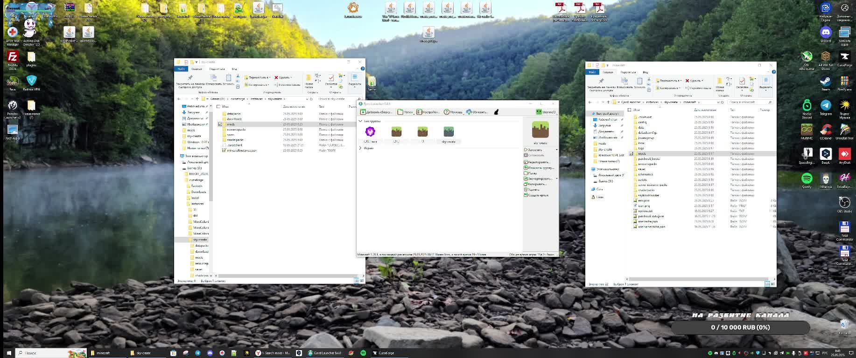This screenshot has width=856, height=358.
Task: Click Новая папка in sky-create Explorer ribbon
Action: click(x=309, y=81)
